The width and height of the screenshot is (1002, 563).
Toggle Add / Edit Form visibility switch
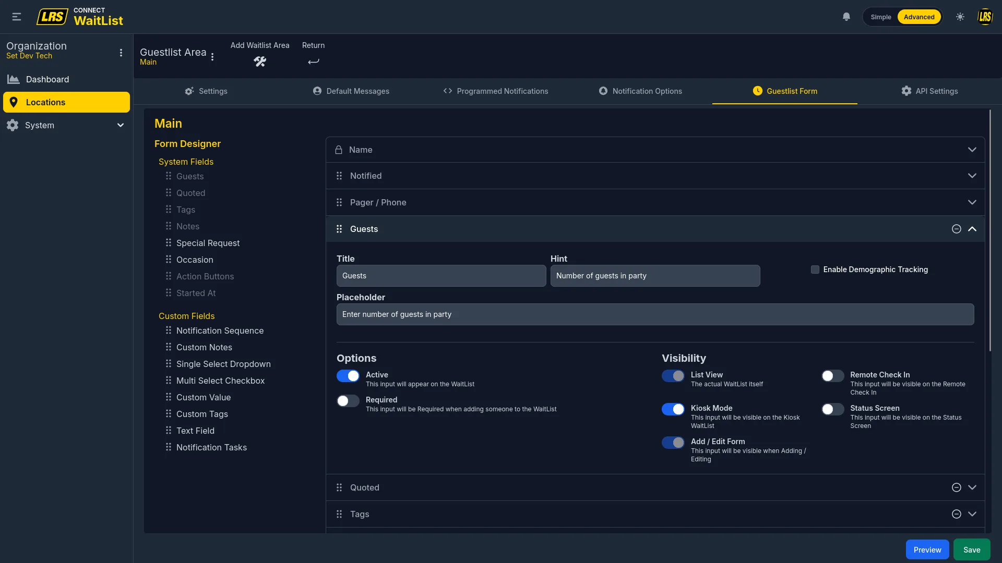coord(673,443)
